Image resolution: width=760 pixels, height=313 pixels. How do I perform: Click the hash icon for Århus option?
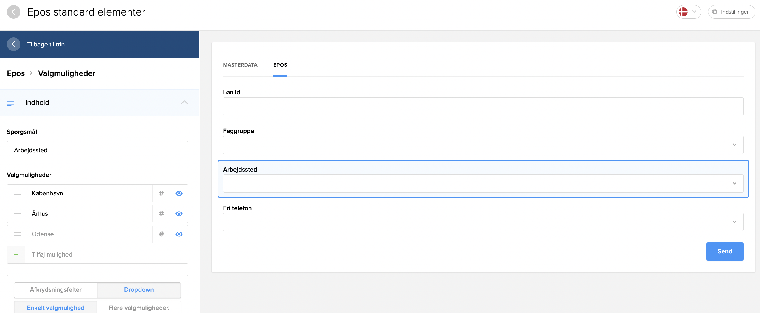click(161, 214)
